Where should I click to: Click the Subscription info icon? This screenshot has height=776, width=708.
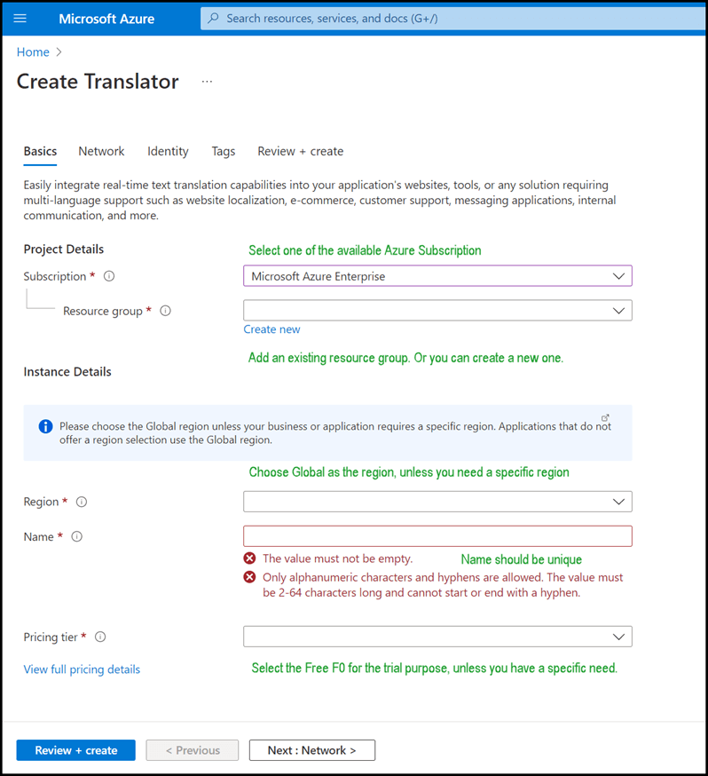[109, 276]
